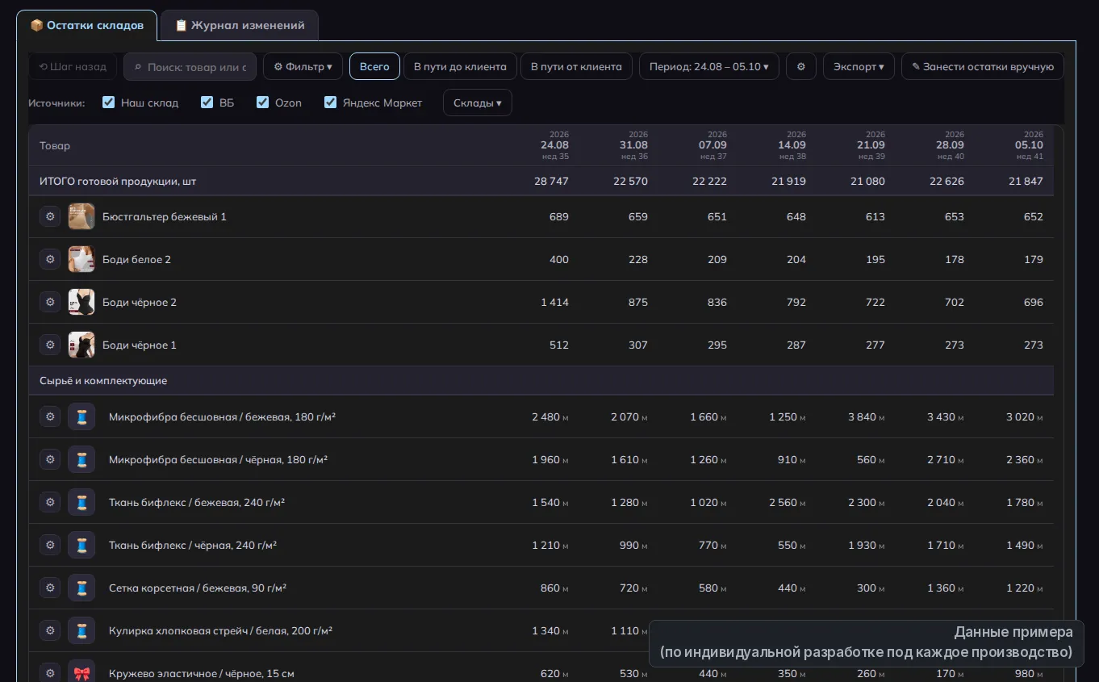Viewport: 1099px width, 682px height.
Task: Select the Всего view
Action: point(374,66)
